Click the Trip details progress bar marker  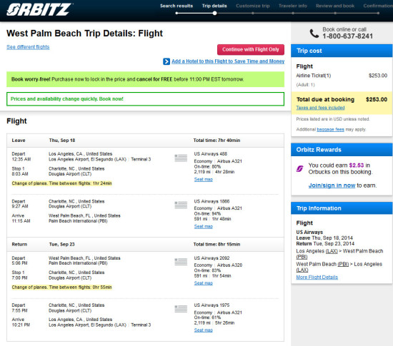[214, 14]
